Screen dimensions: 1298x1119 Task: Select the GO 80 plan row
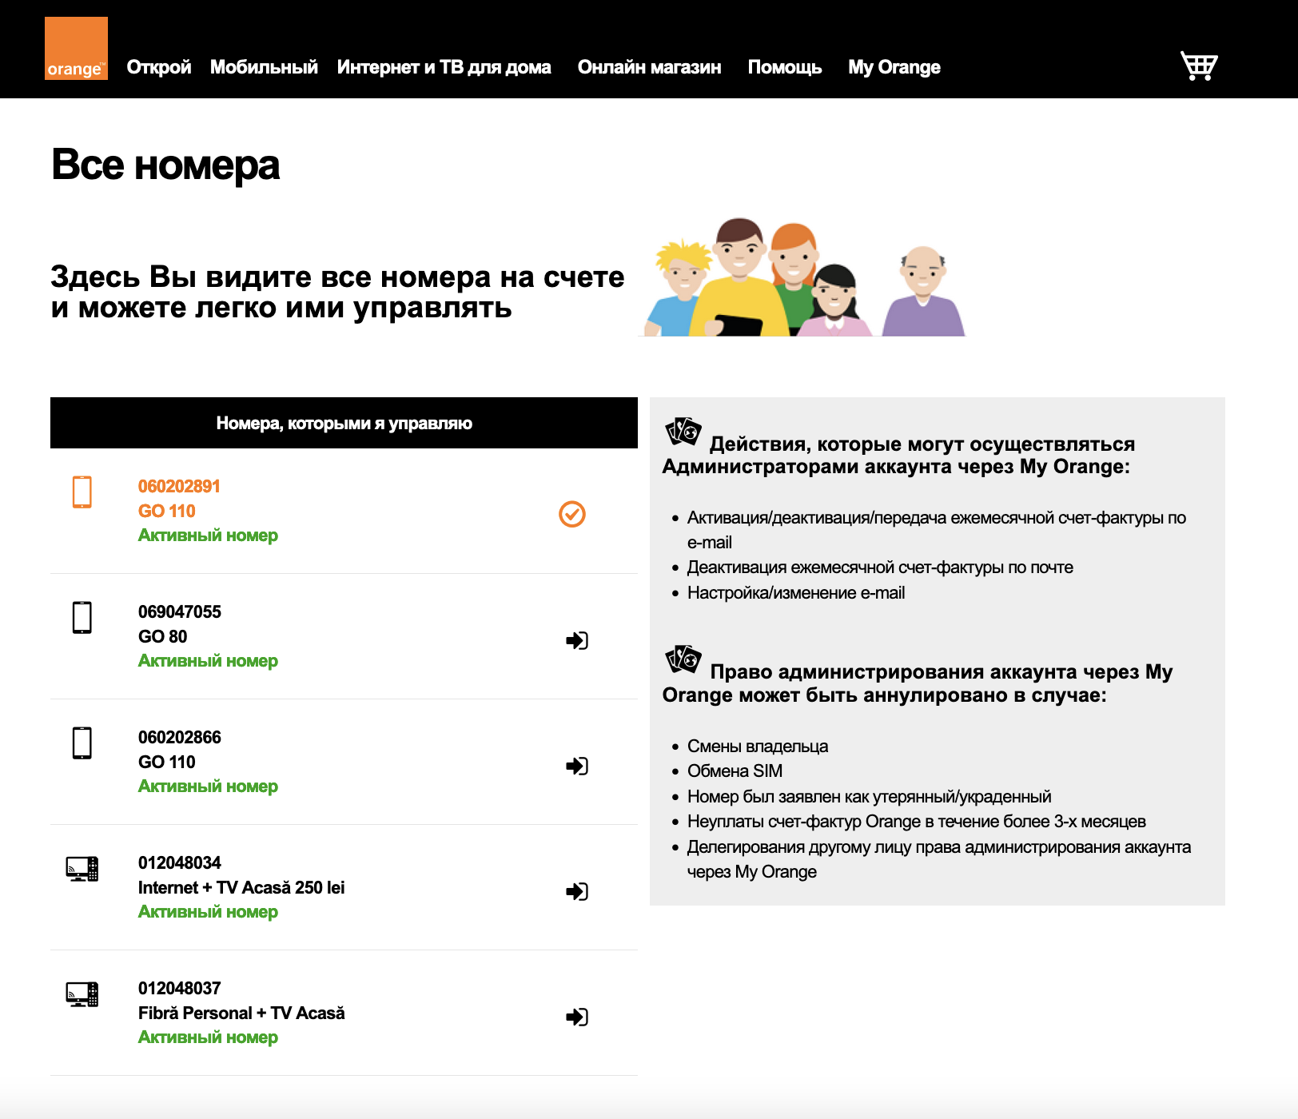[x=163, y=636]
